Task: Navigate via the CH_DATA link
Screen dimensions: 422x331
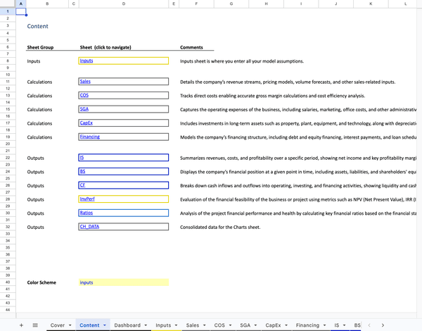Action: [89, 227]
